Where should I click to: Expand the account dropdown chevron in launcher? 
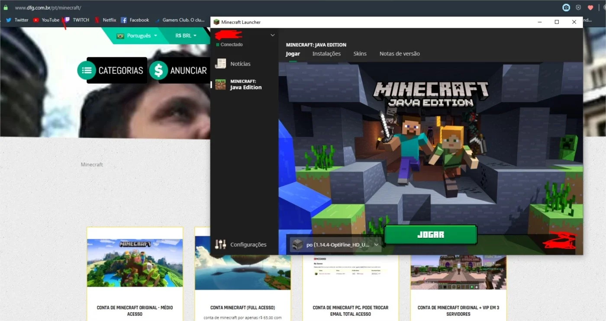click(x=273, y=35)
